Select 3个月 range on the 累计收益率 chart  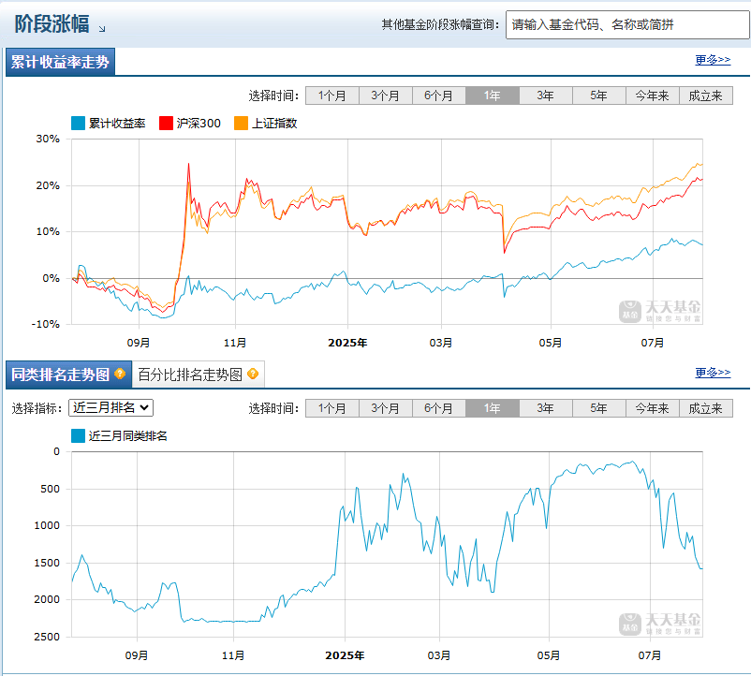point(386,96)
